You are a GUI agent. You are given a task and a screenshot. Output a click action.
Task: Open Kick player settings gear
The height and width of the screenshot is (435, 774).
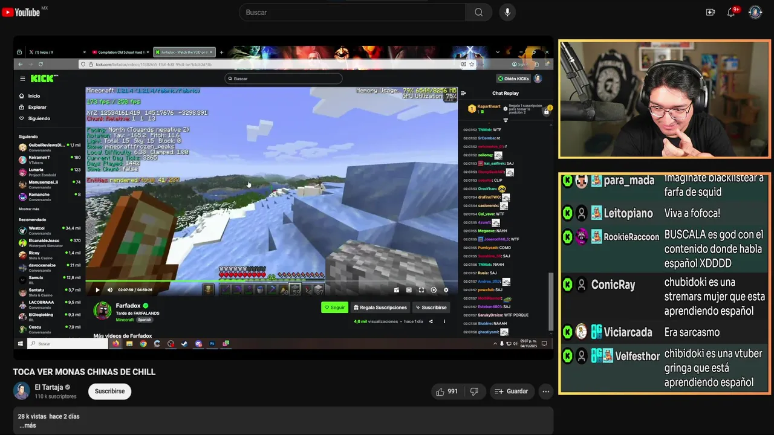(x=446, y=290)
